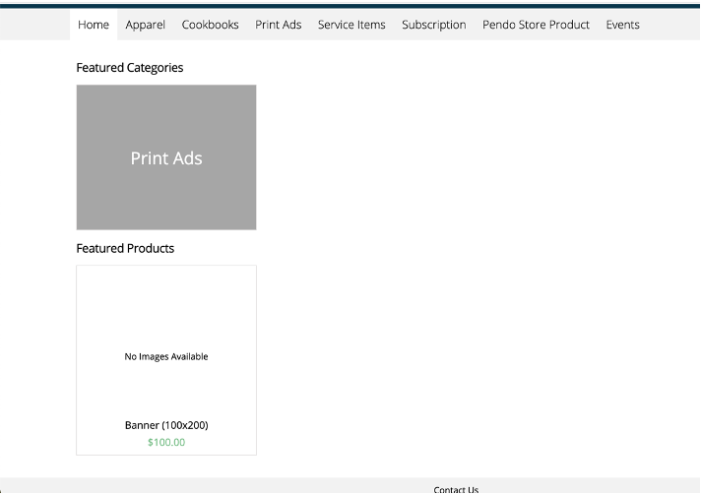This screenshot has height=494, width=701.
Task: Click the $100.00 product price
Action: tap(166, 442)
